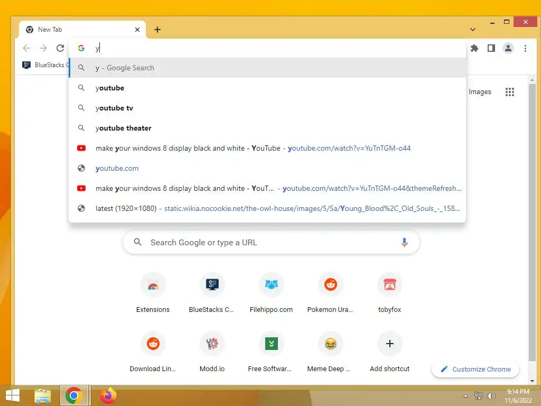Viewport: 541px width, 406px height.
Task: Open Chrome's three-dot menu
Action: pyautogui.click(x=525, y=48)
